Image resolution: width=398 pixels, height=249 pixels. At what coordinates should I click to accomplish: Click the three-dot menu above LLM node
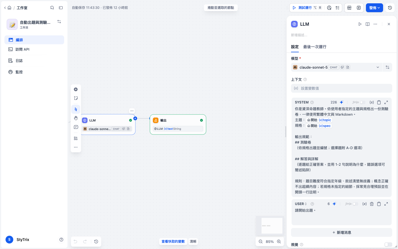pyautogui.click(x=132, y=111)
